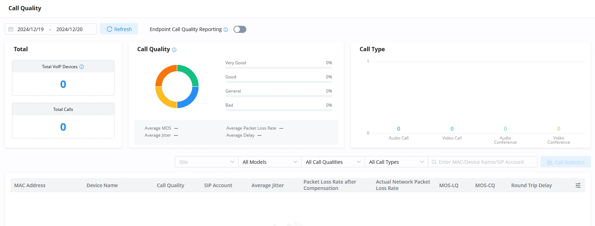
Task: Click the Average Delay label
Action: click(240, 135)
